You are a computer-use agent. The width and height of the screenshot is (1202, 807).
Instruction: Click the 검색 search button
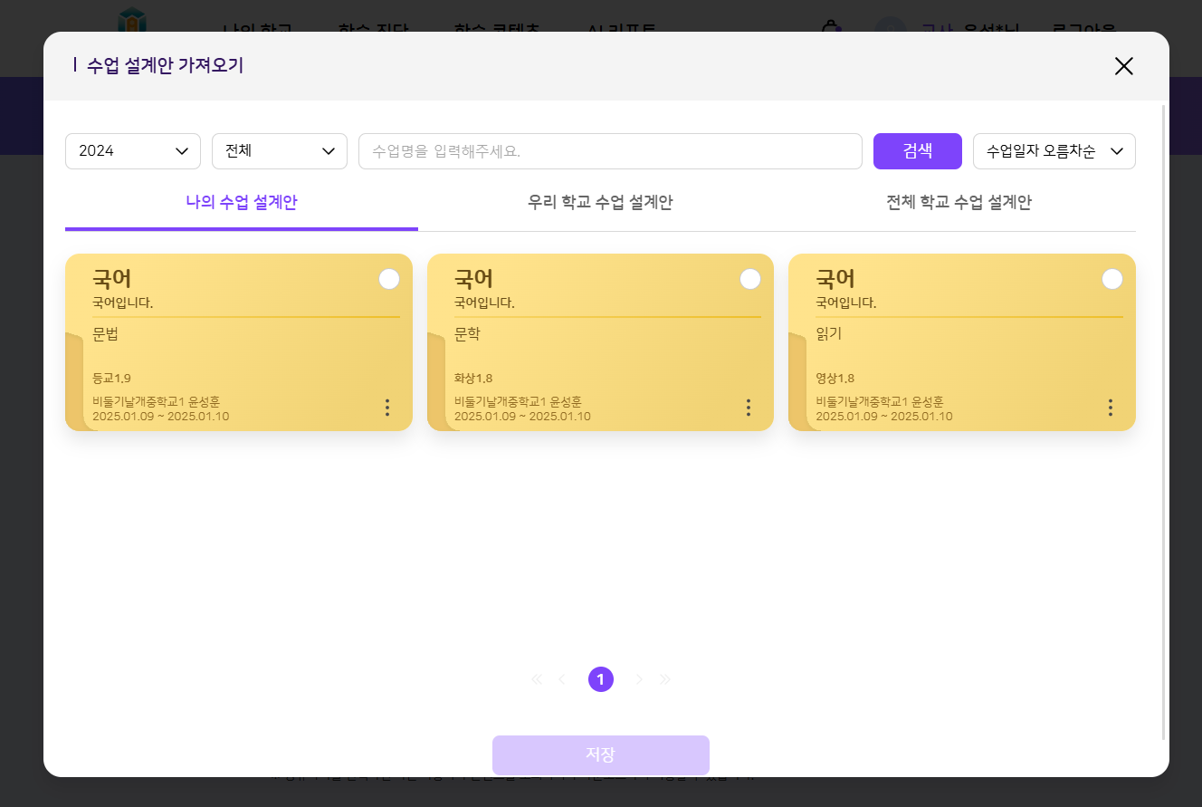[917, 151]
